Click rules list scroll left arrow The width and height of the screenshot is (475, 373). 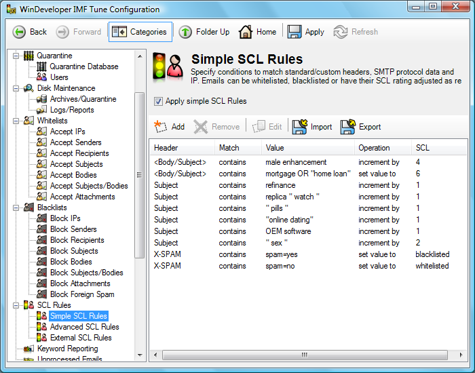pyautogui.click(x=155, y=355)
